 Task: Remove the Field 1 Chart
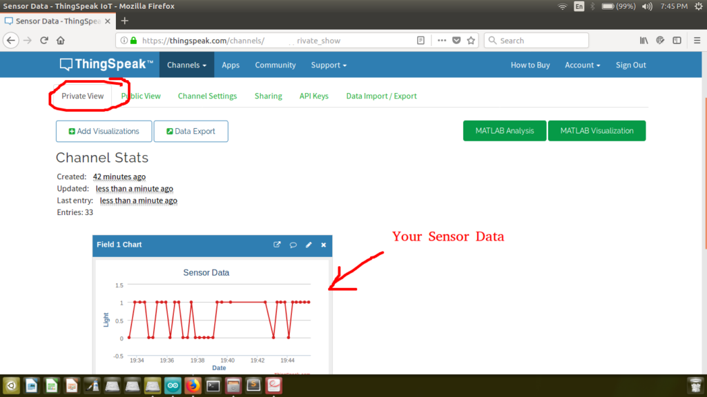(323, 245)
